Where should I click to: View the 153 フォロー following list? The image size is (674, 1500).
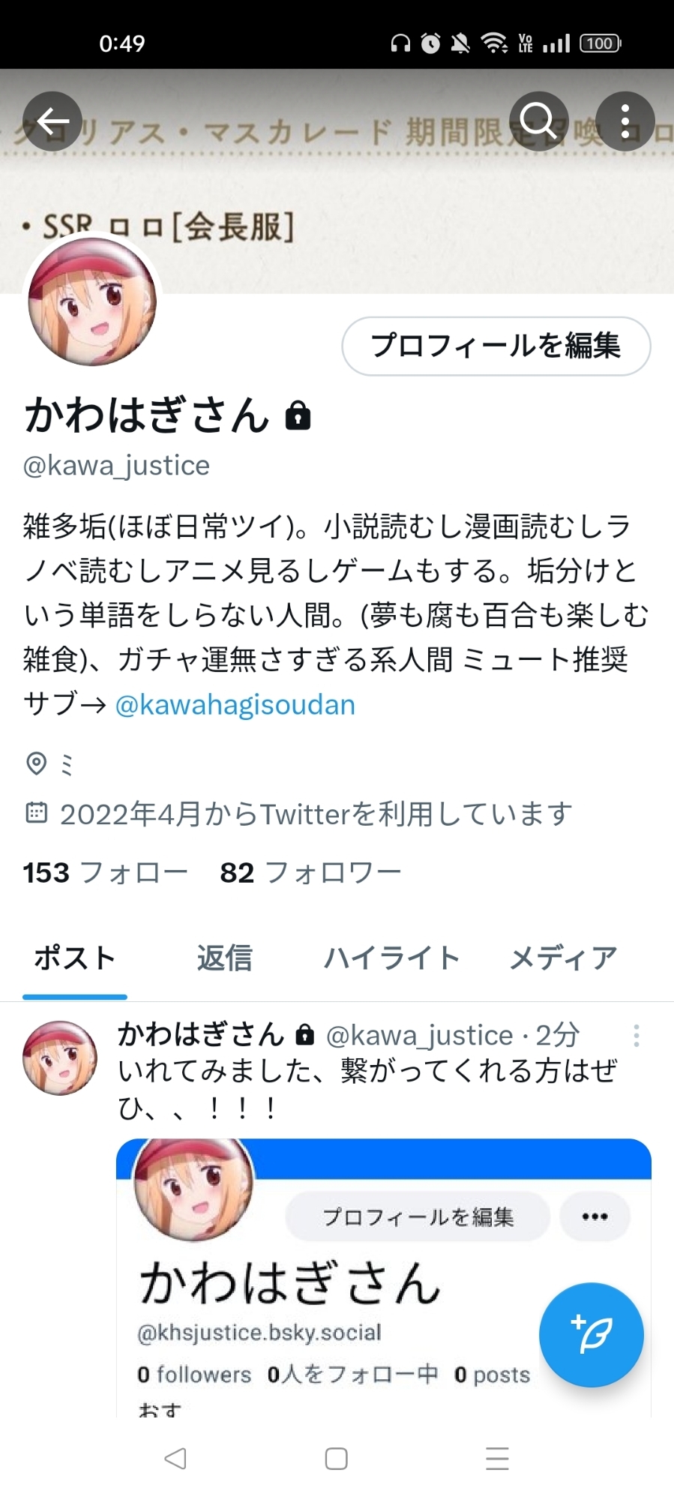click(x=105, y=872)
